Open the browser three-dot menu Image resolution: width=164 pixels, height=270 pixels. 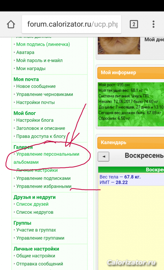click(153, 24)
